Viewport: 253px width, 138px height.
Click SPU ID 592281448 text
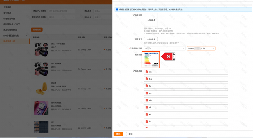tap(61, 90)
